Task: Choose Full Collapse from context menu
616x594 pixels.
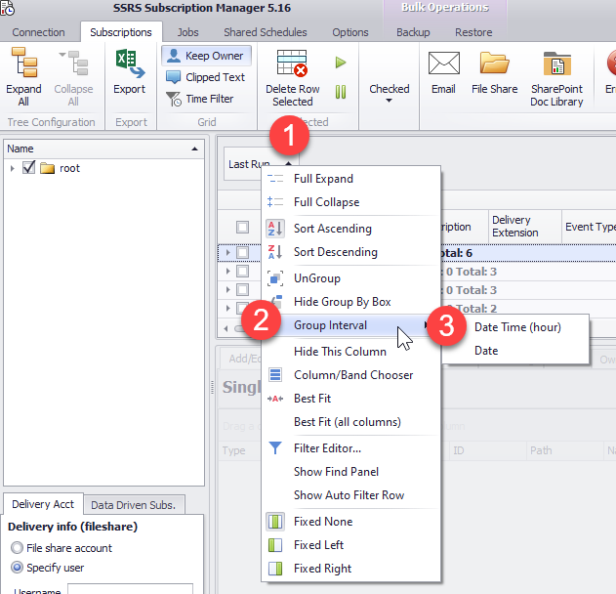Action: (351, 202)
